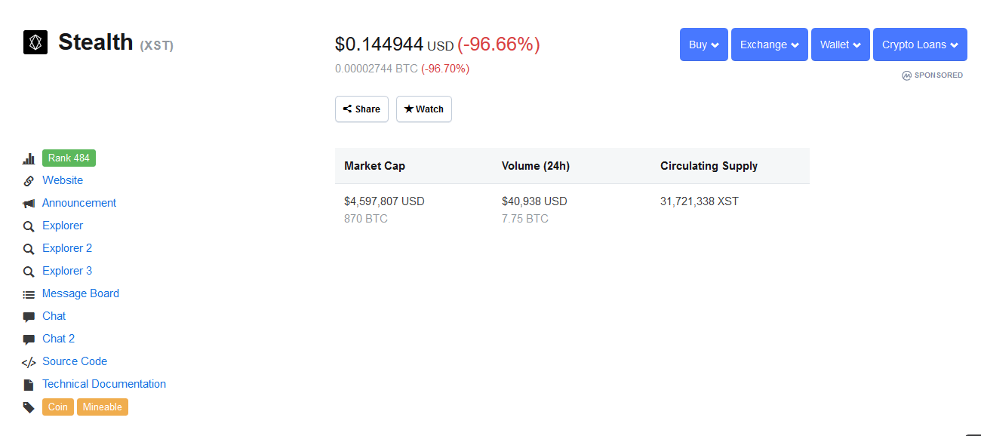Image resolution: width=981 pixels, height=436 pixels.
Task: Open the Crypto Loans menu
Action: 920,44
